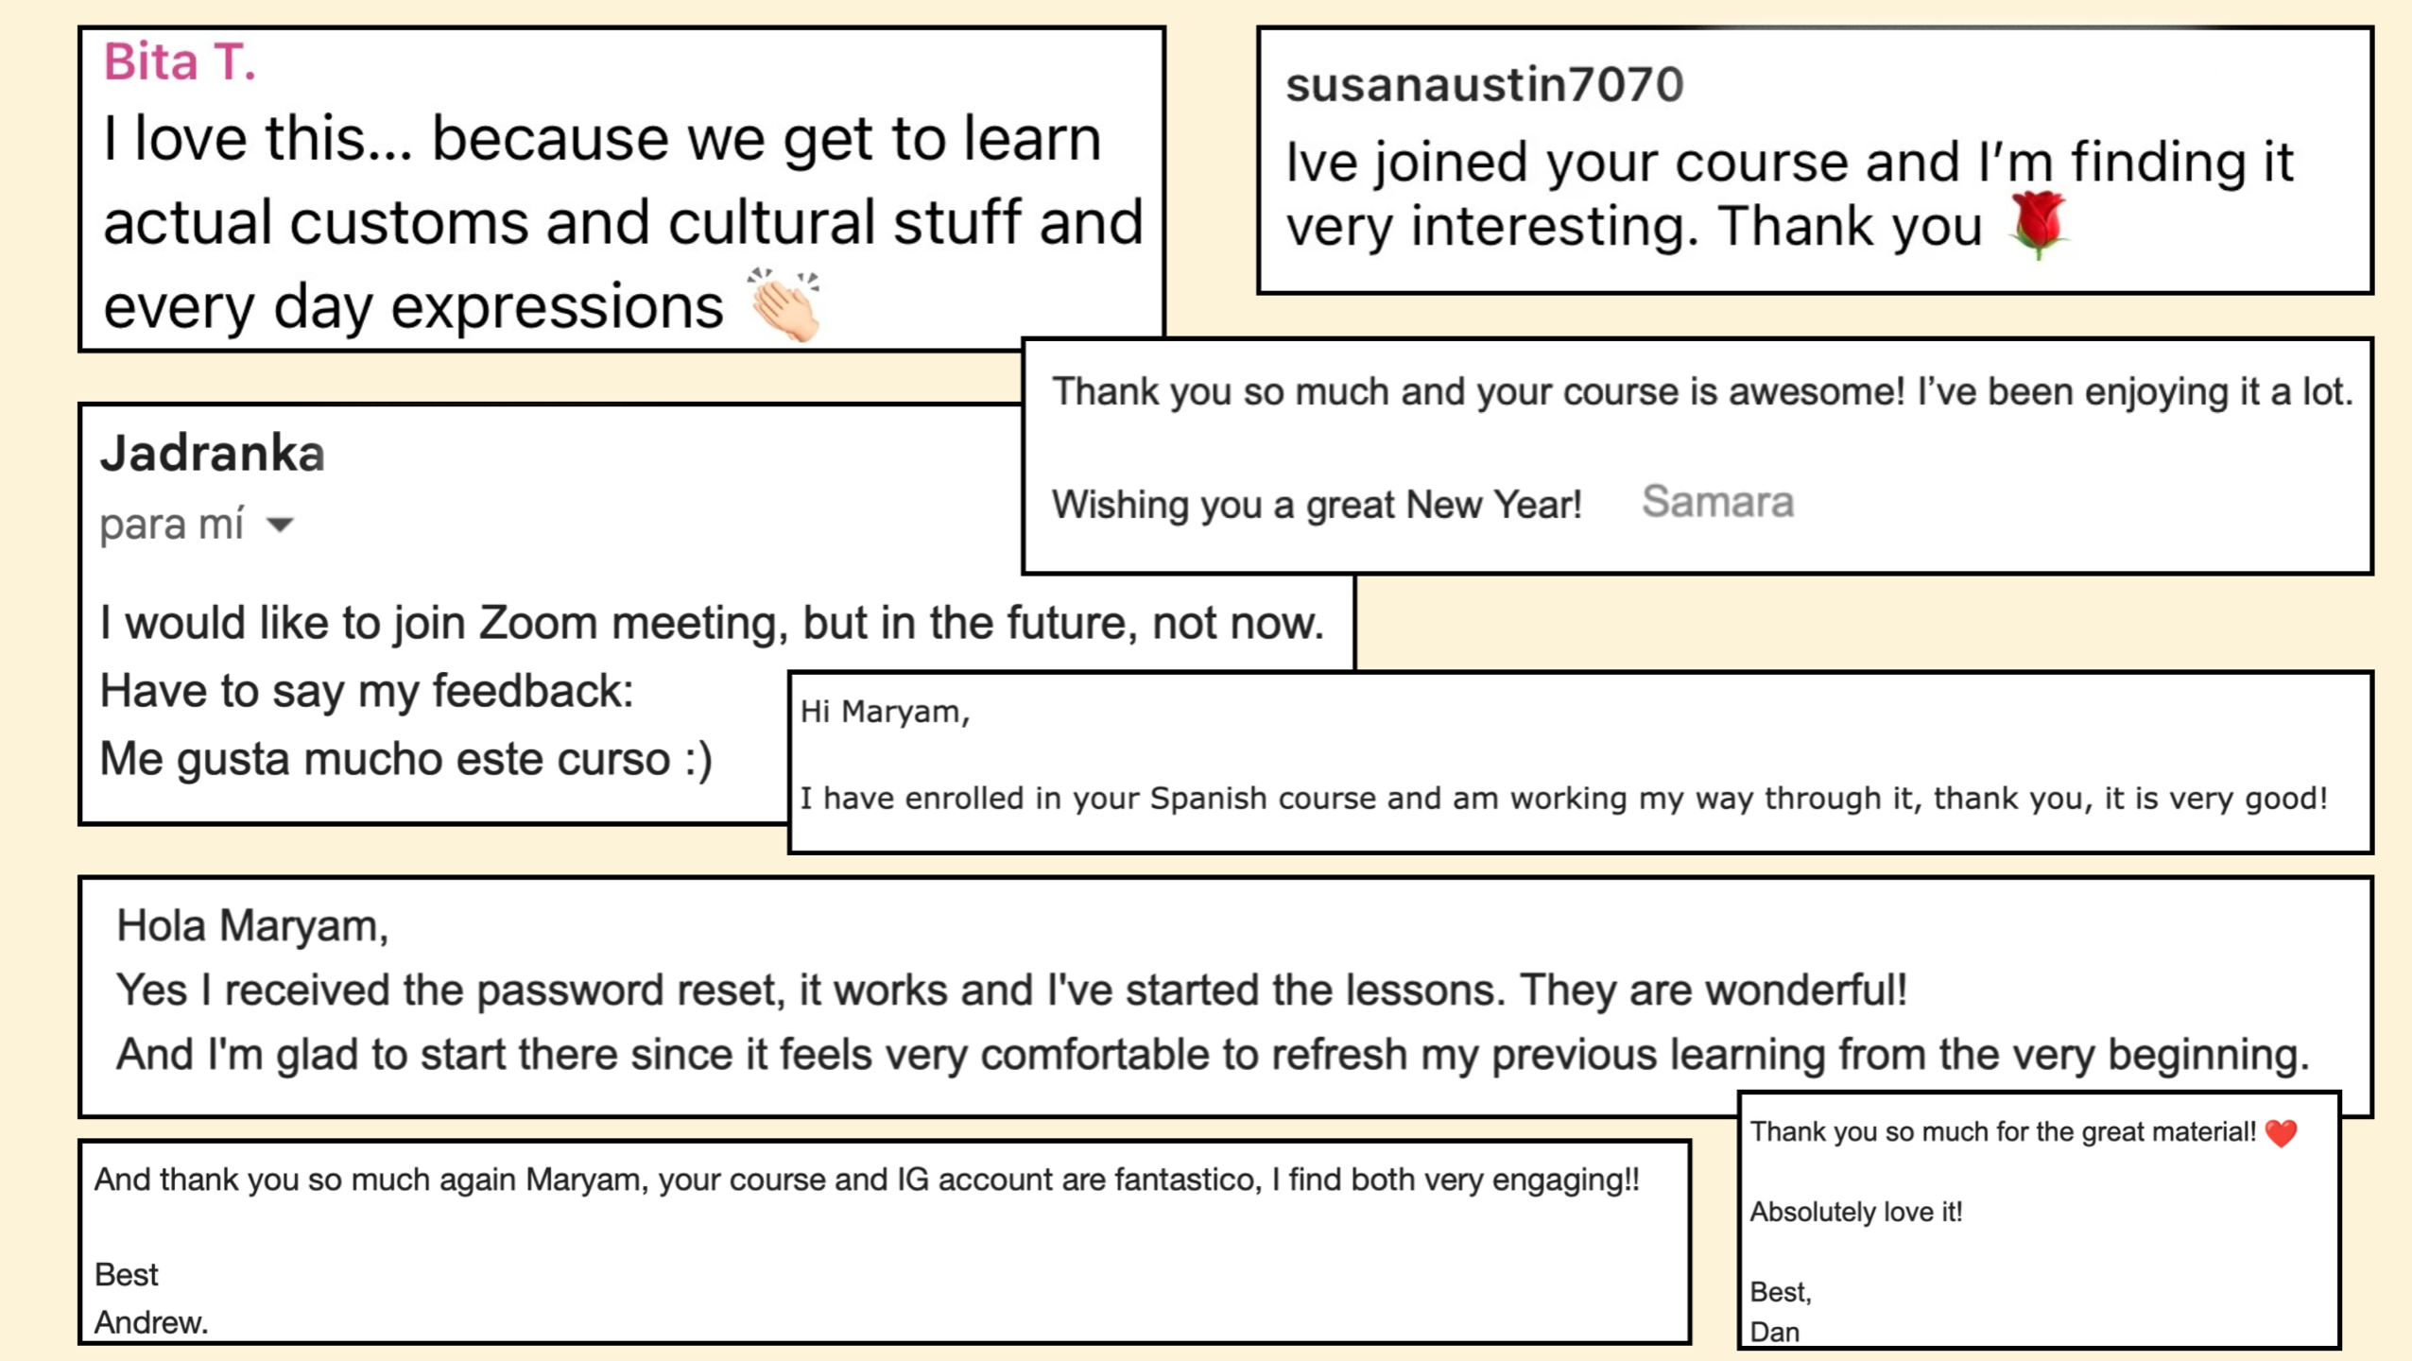Select the "password reset" testimonial line
The height and width of the screenshot is (1361, 2412).
[1011, 991]
